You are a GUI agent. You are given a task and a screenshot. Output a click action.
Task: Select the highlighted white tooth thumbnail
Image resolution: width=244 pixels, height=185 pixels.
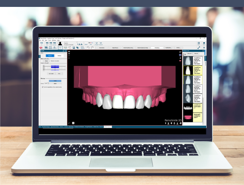pyautogui.click(x=188, y=70)
